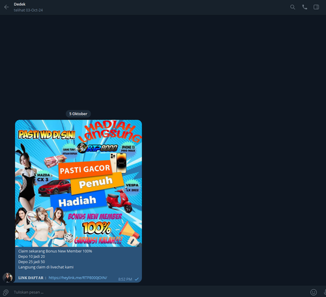The height and width of the screenshot is (297, 326).
Task: Click the 'telihat 03-Oct-24' status text
Action: 28,10
